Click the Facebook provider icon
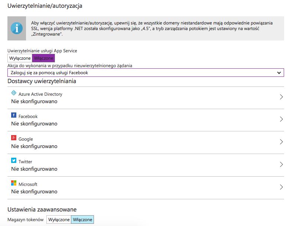Viewport: 290px width, 226px height. pyautogui.click(x=14, y=115)
